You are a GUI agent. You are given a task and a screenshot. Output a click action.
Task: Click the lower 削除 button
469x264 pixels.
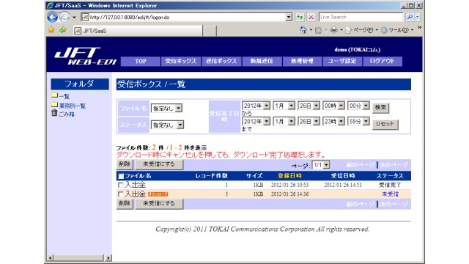pyautogui.click(x=125, y=204)
